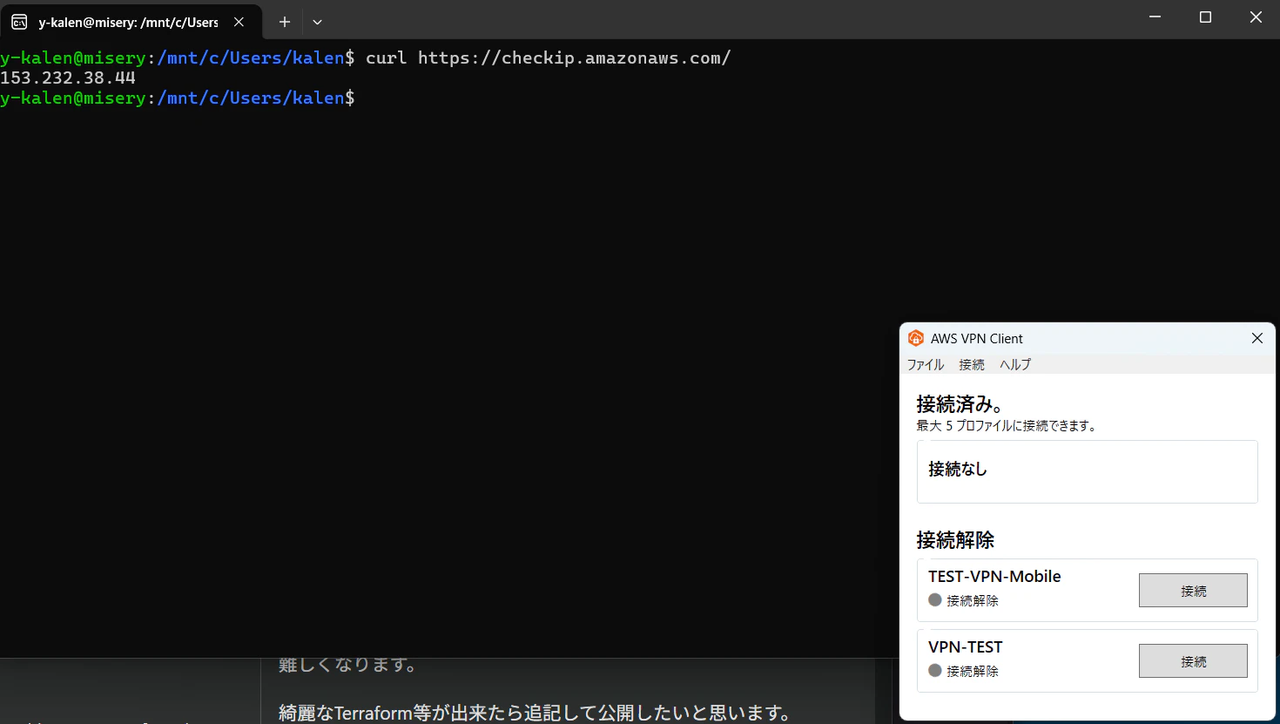Image resolution: width=1280 pixels, height=724 pixels.
Task: Click the Terraform sentence in the background page
Action: click(535, 713)
